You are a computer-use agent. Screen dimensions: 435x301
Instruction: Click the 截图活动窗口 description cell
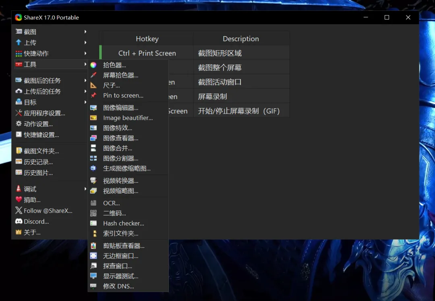point(241,82)
